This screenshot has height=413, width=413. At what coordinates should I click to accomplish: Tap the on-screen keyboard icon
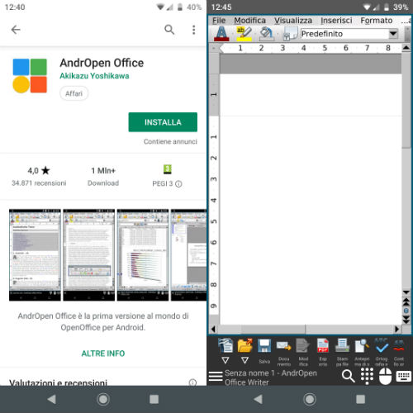404,376
